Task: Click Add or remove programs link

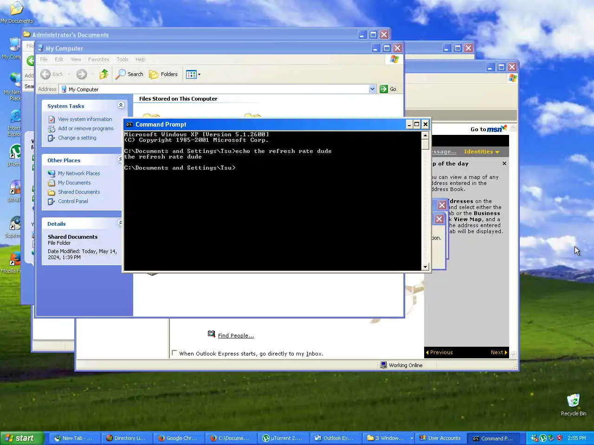Action: [85, 128]
